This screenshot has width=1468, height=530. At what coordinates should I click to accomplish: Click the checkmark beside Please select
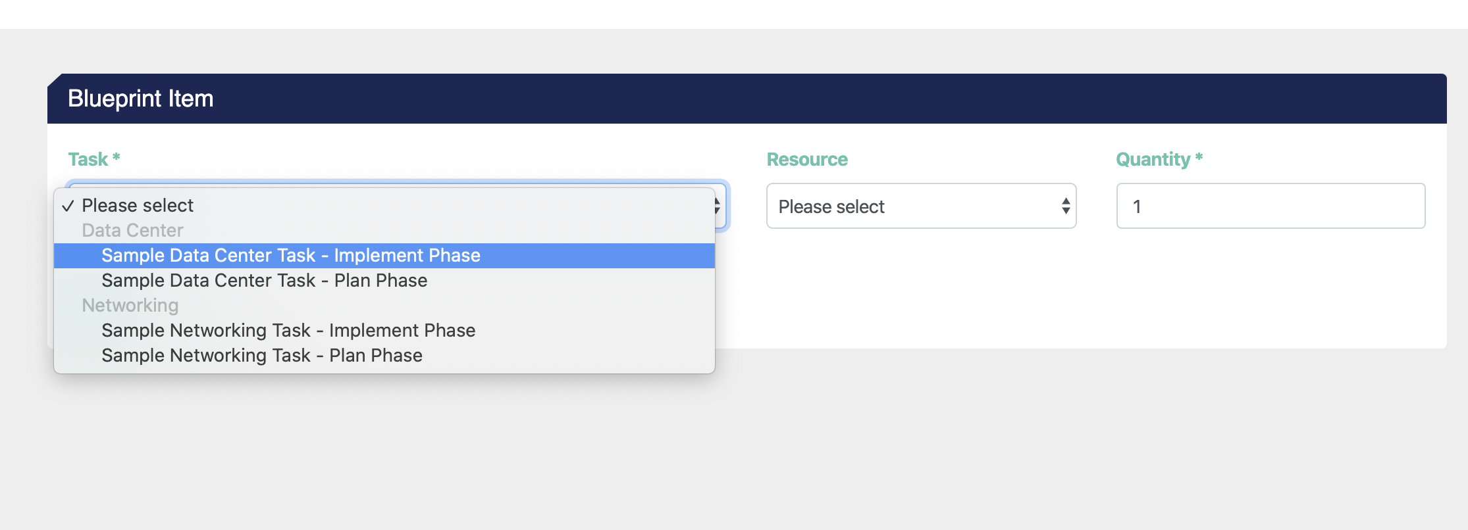point(68,206)
